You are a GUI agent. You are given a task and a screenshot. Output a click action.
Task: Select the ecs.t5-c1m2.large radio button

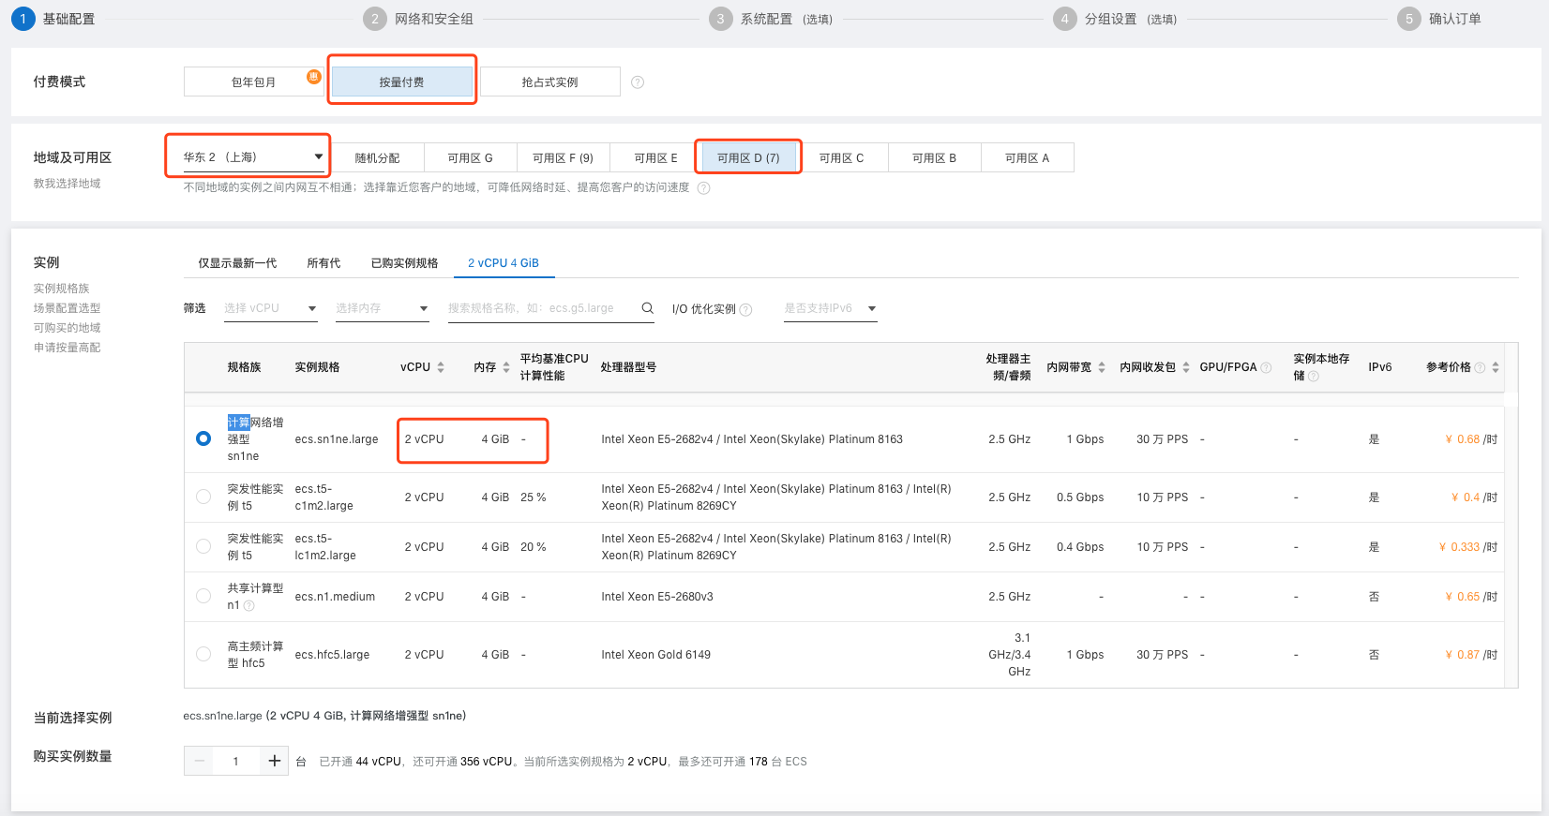(x=203, y=497)
